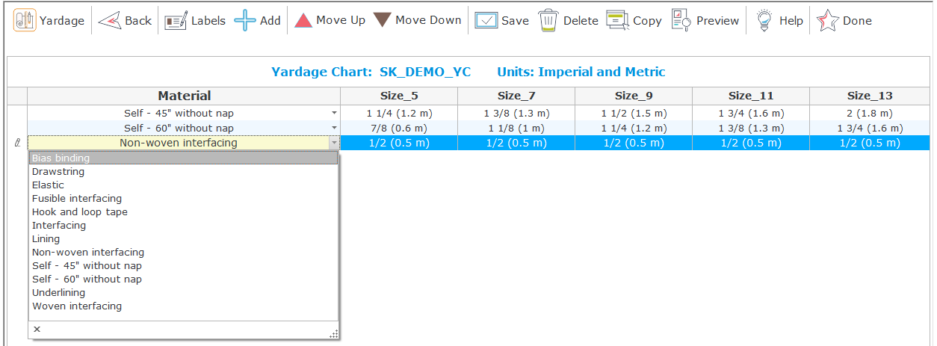Viewport: 937px width, 346px height.
Task: Open Help from the toolbar
Action: pos(764,21)
